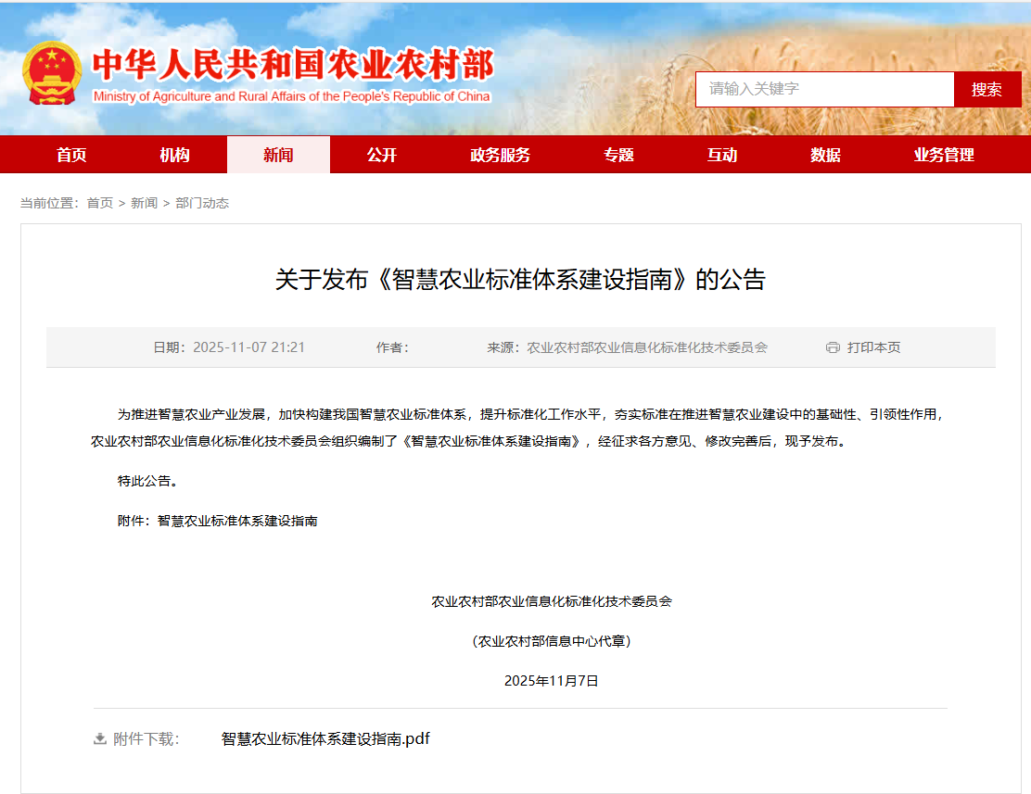The height and width of the screenshot is (794, 1031).
Task: Click the national emblem logo
Action: [x=53, y=73]
